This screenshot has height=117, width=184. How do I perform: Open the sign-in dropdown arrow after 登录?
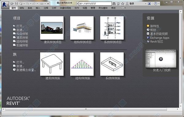point(145,4)
